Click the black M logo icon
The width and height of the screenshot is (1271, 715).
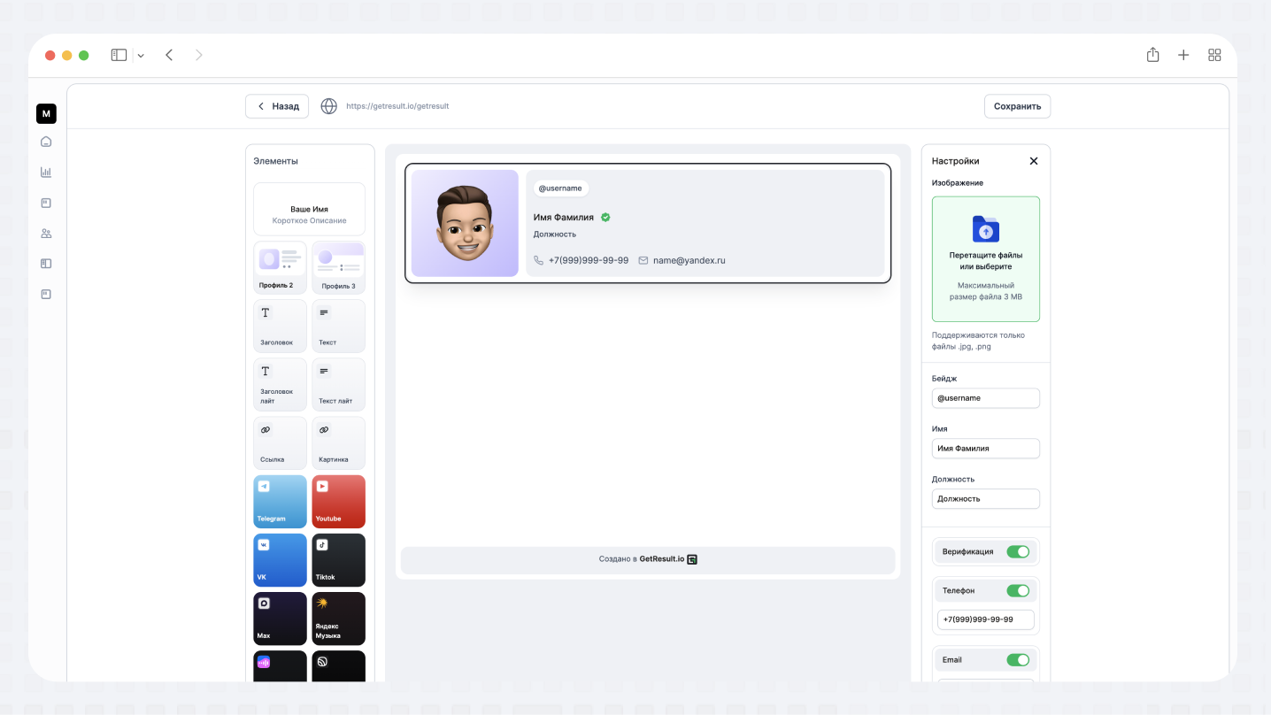point(46,113)
